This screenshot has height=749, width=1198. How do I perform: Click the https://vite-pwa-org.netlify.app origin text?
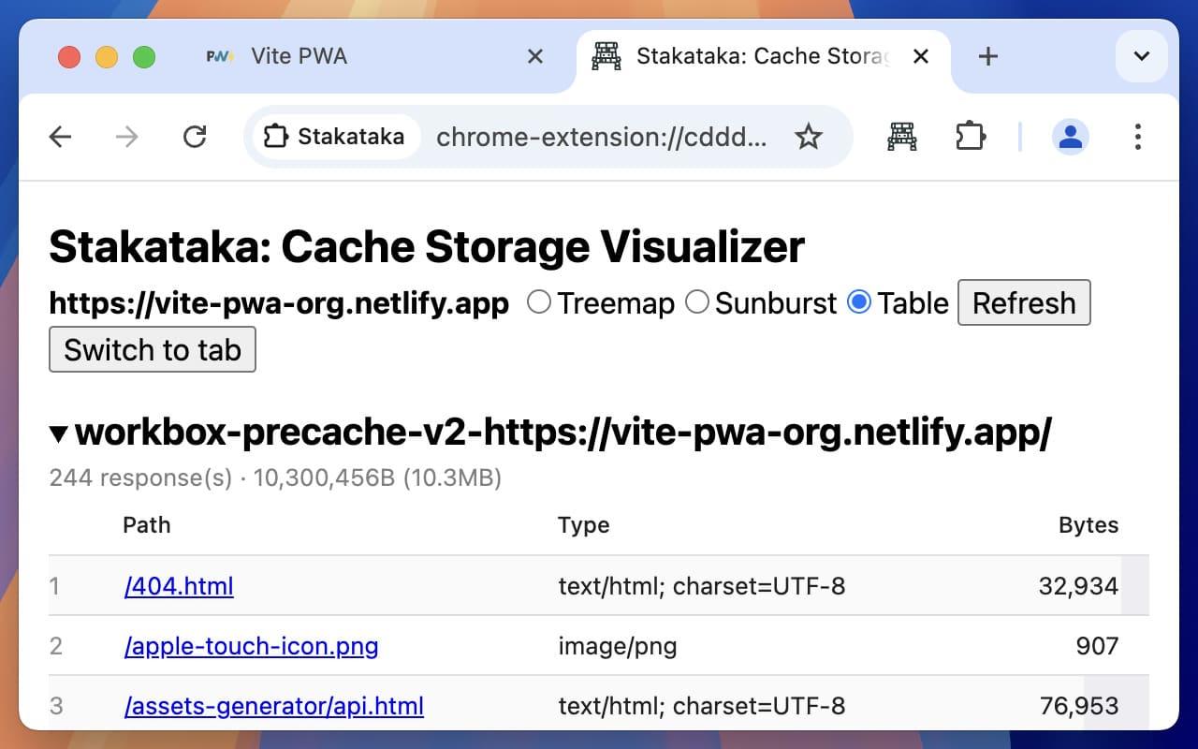coord(279,302)
